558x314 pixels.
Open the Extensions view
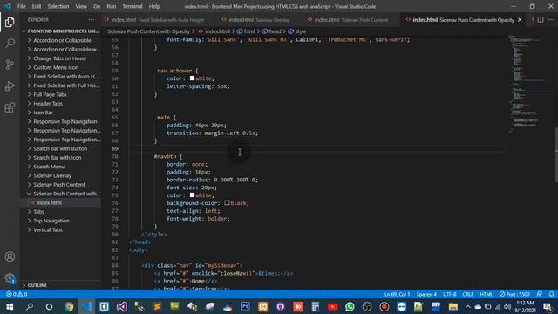point(10,107)
